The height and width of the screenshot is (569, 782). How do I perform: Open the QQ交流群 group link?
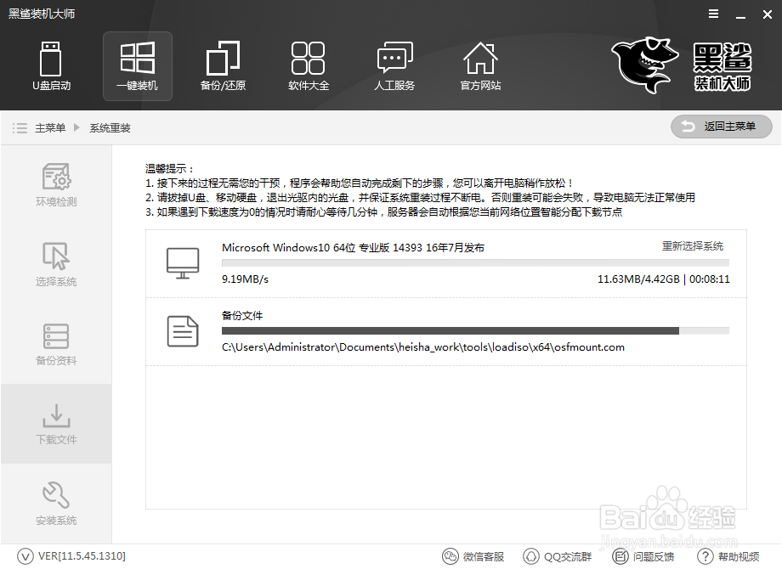[x=557, y=556]
